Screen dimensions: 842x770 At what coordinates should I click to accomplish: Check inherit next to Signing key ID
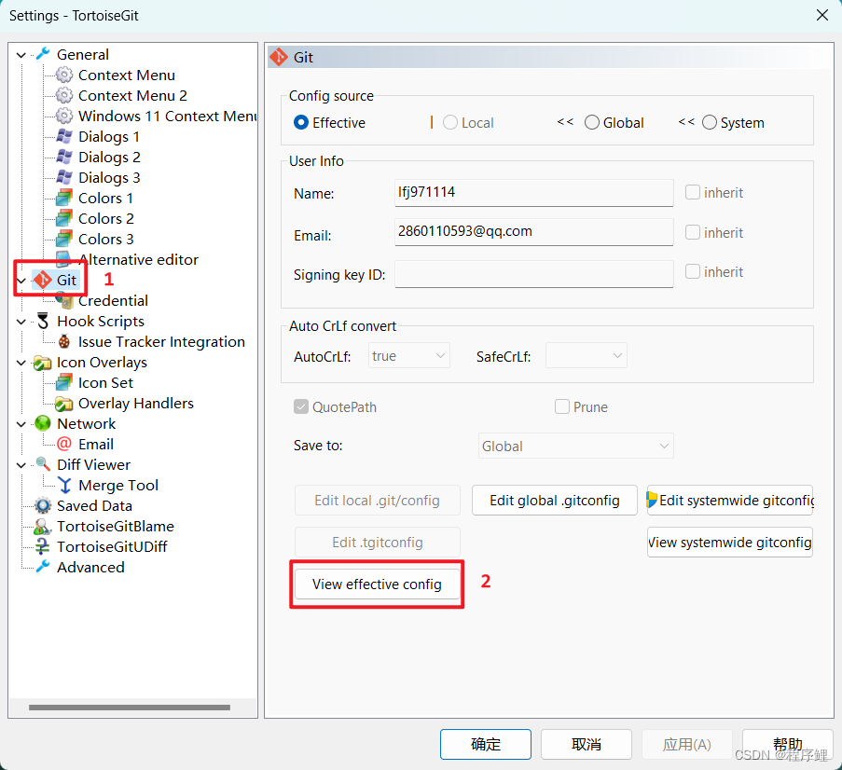693,271
